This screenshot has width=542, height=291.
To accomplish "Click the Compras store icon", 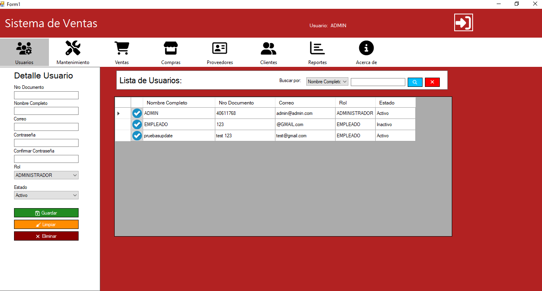I will pyautogui.click(x=171, y=48).
